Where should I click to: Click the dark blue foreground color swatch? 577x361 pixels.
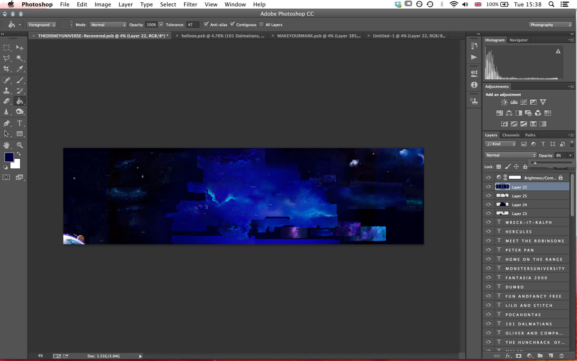9,157
